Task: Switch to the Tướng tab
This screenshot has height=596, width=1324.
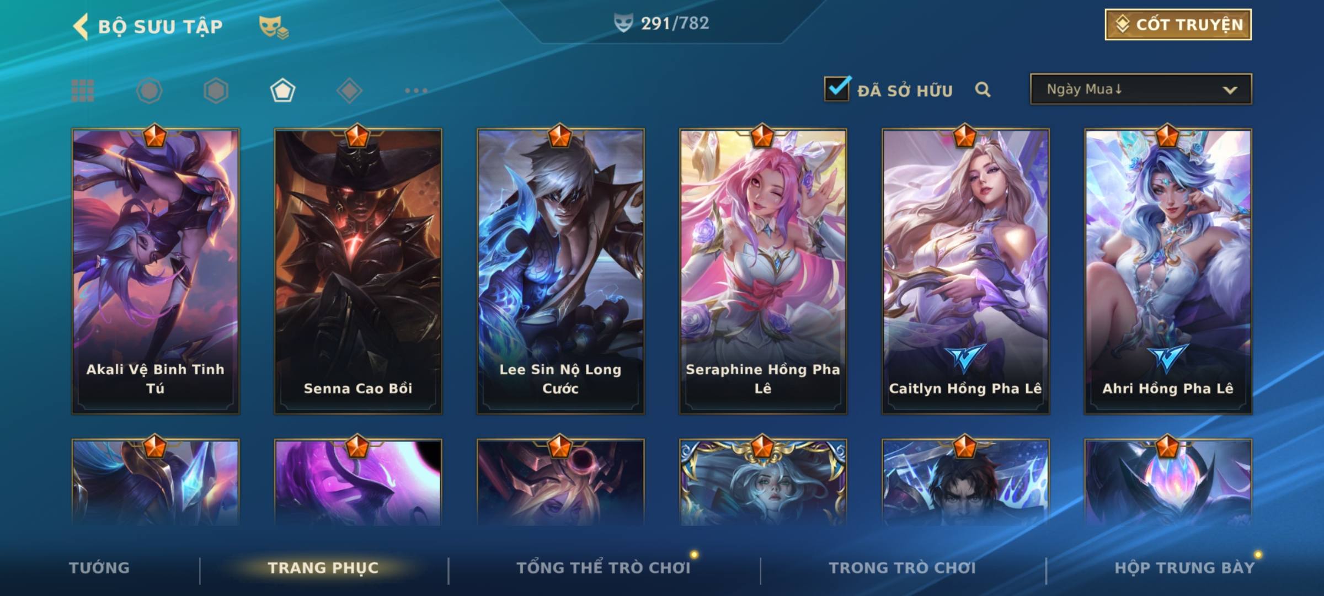Action: pos(99,568)
